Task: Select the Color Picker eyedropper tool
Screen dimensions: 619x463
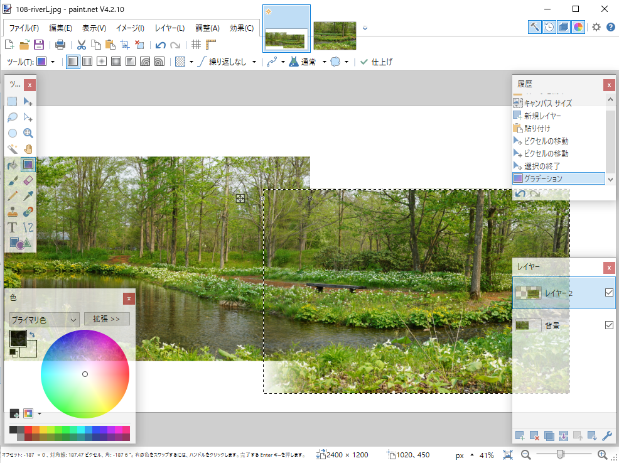Action: pos(28,196)
